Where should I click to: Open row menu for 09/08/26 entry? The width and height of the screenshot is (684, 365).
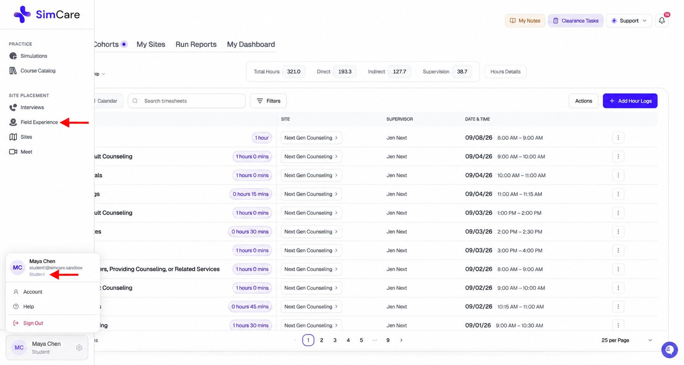pos(618,138)
